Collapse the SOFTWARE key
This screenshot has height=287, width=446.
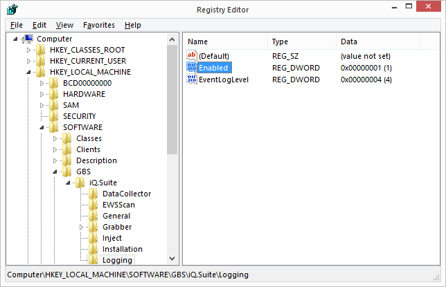point(42,127)
